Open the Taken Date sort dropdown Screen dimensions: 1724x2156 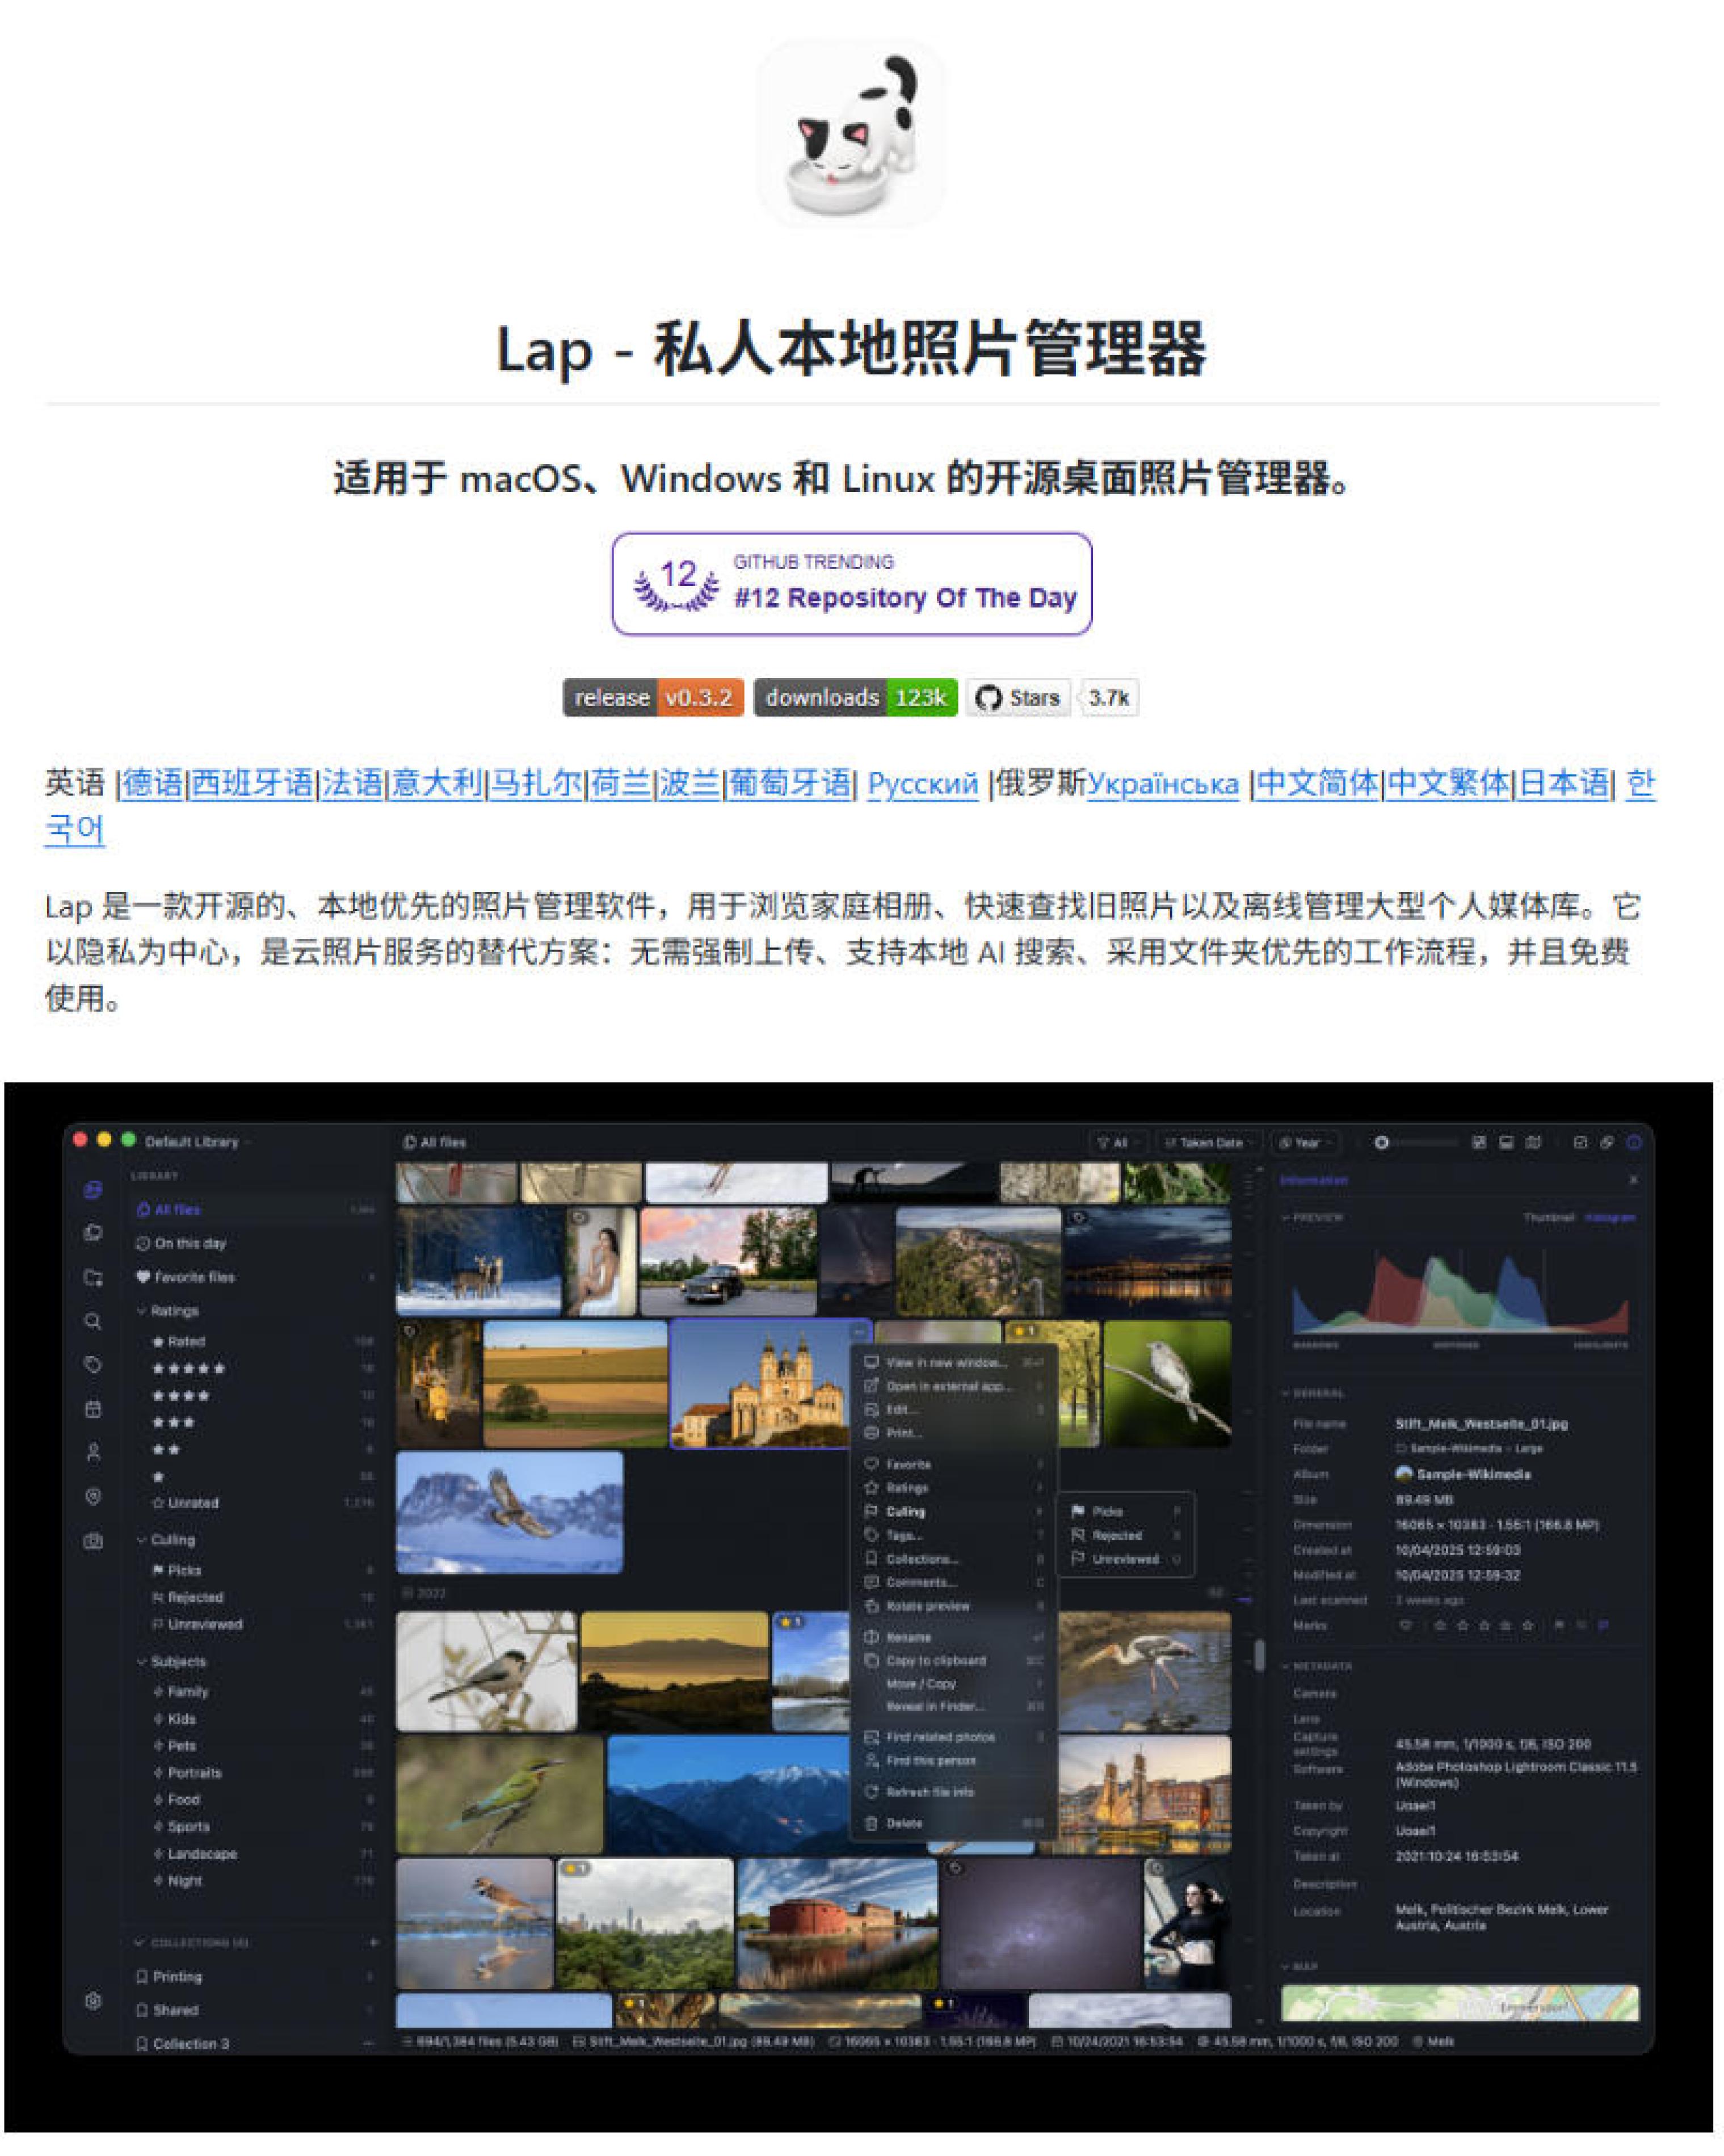point(1210,1142)
